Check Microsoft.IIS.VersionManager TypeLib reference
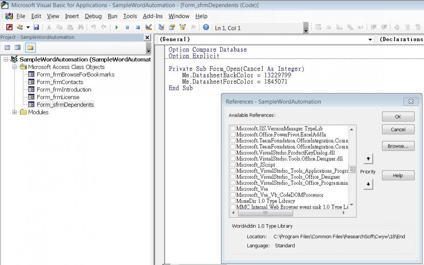Image resolution: width=424 pixels, height=265 pixels. tap(233, 128)
